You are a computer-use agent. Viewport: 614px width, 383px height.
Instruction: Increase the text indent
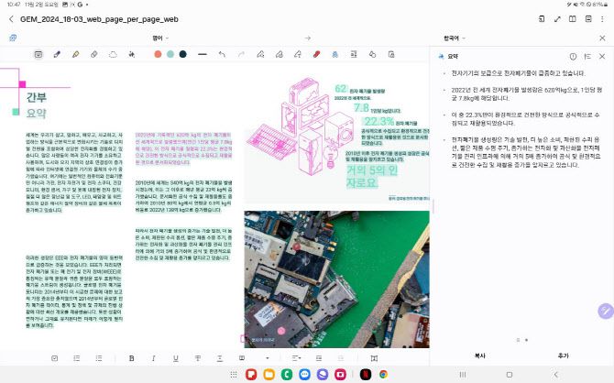pyautogui.click(x=319, y=358)
